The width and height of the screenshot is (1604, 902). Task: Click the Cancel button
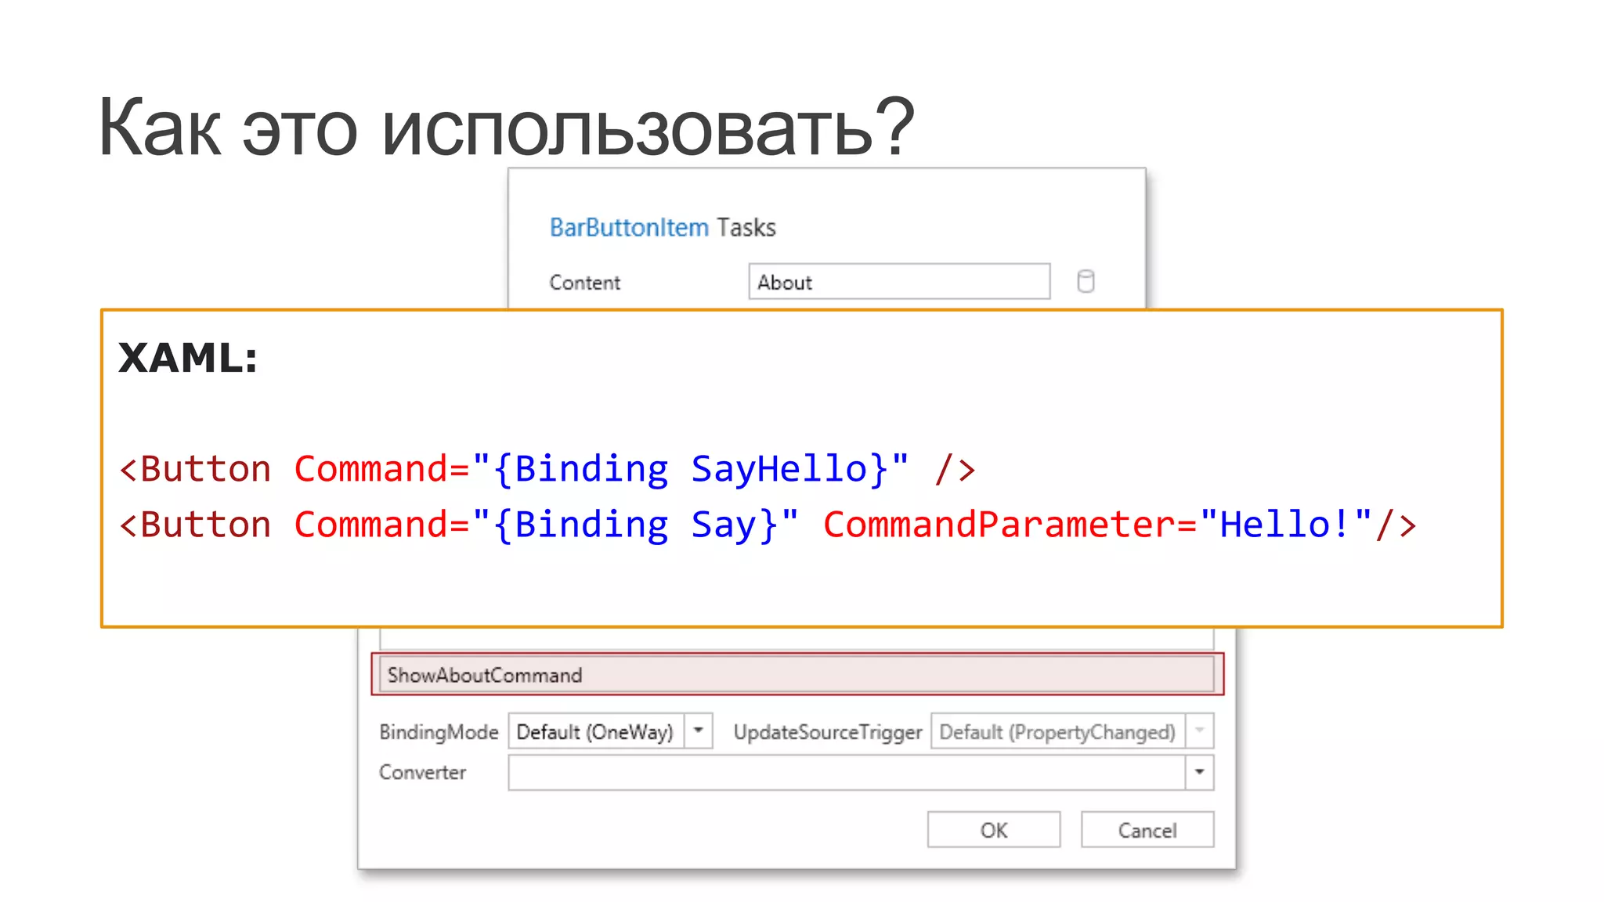point(1147,830)
